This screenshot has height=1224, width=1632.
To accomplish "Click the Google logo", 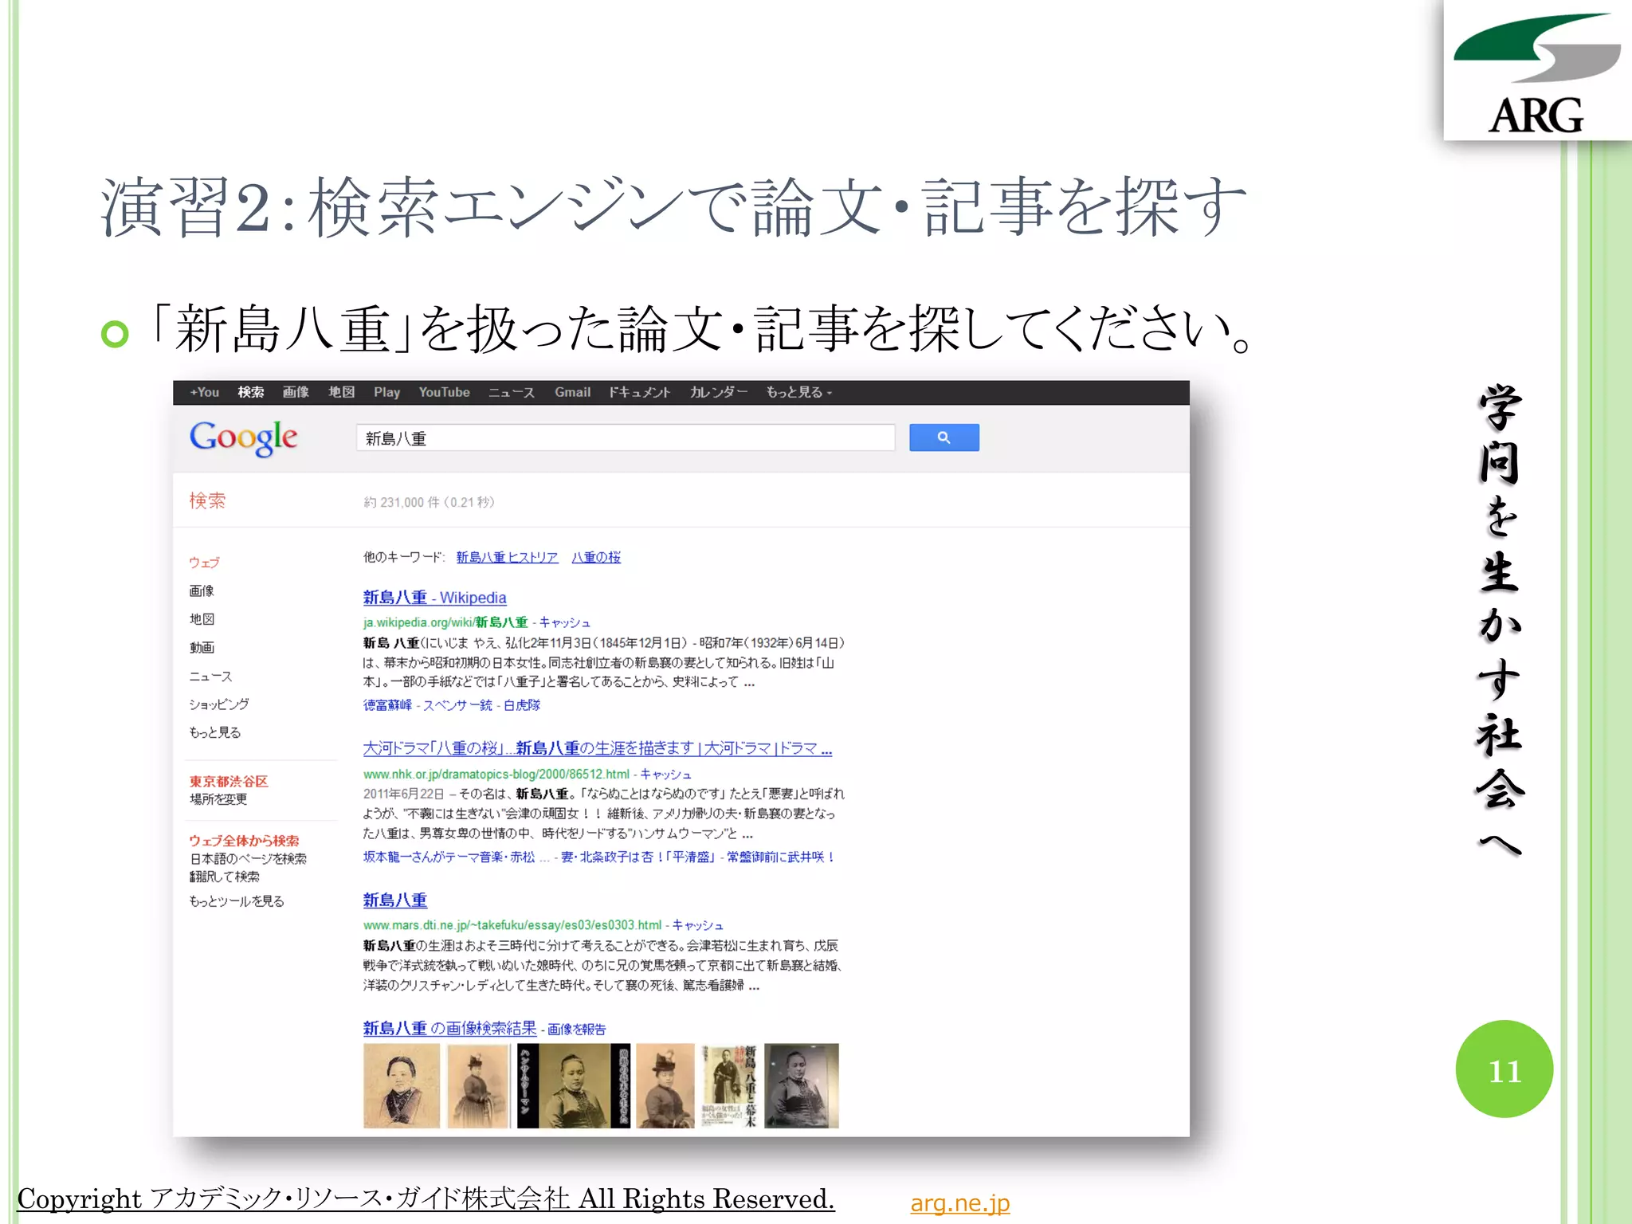I will (x=243, y=437).
